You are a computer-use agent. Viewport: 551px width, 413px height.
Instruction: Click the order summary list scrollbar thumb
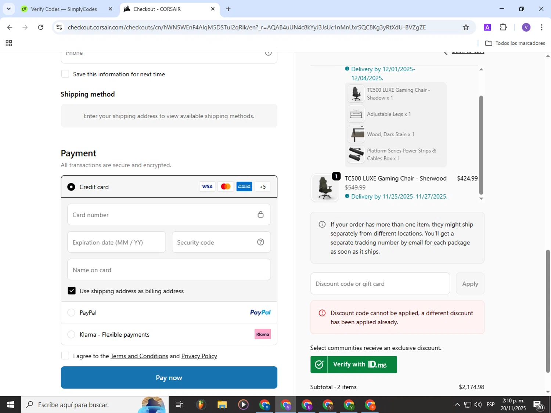(x=481, y=145)
